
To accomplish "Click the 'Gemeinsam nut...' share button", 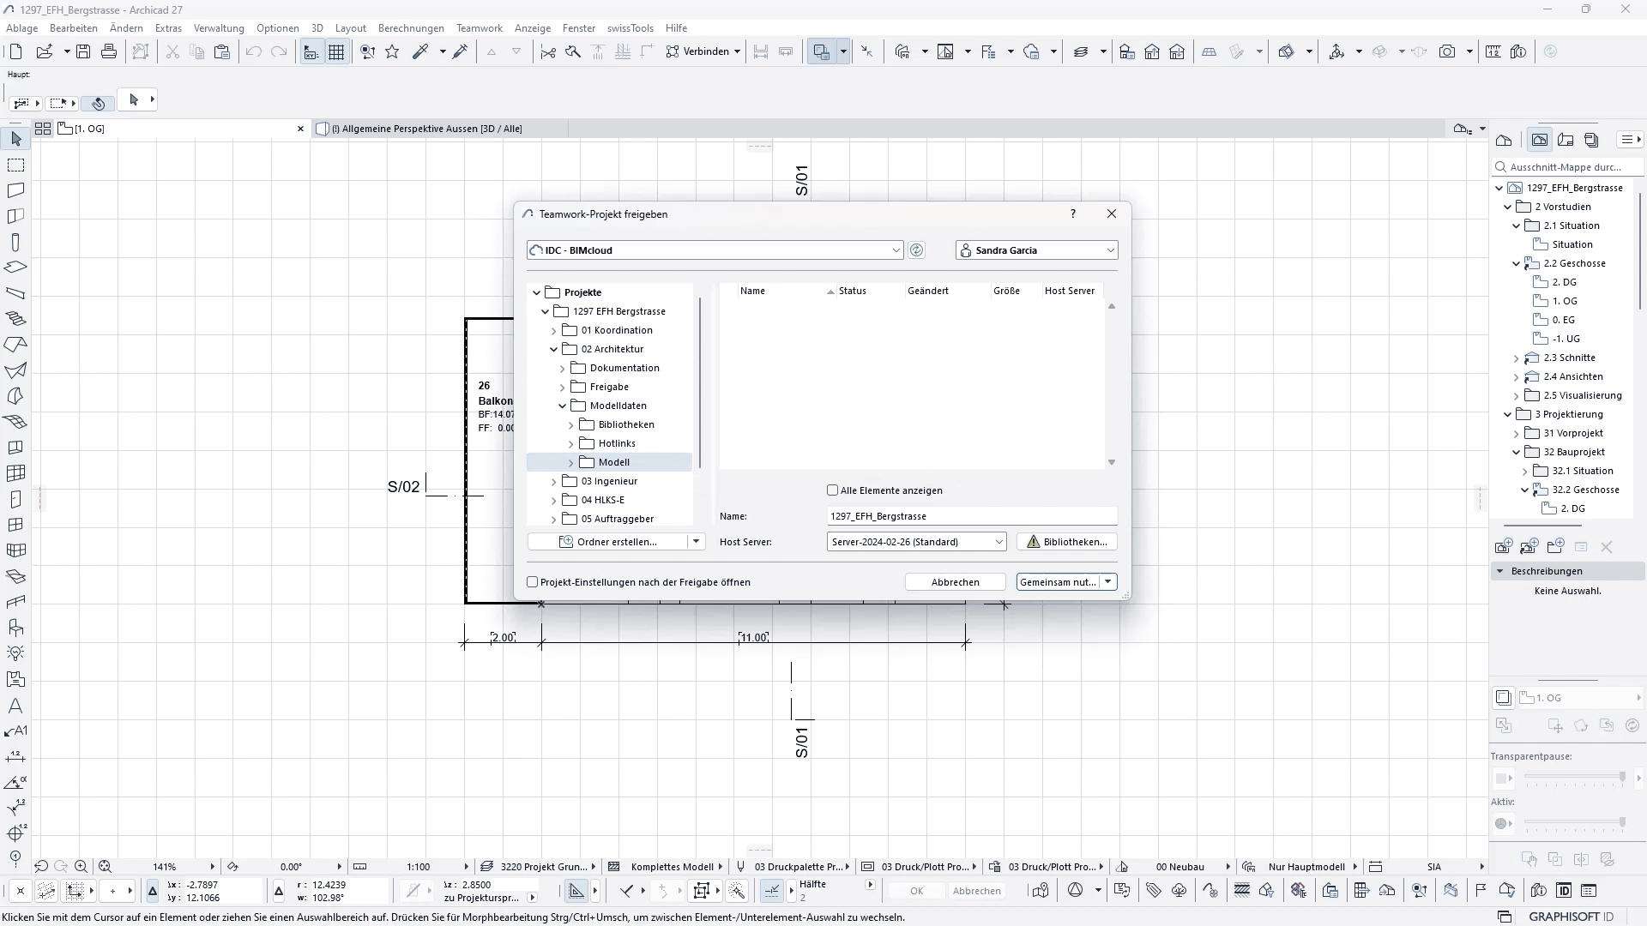I will pos(1059,582).
